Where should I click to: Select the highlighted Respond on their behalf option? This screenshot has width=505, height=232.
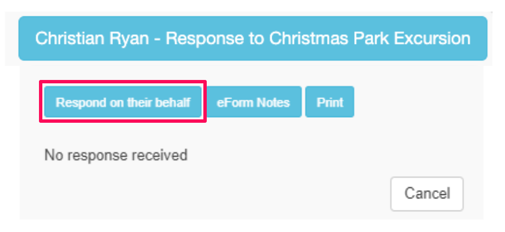point(123,102)
